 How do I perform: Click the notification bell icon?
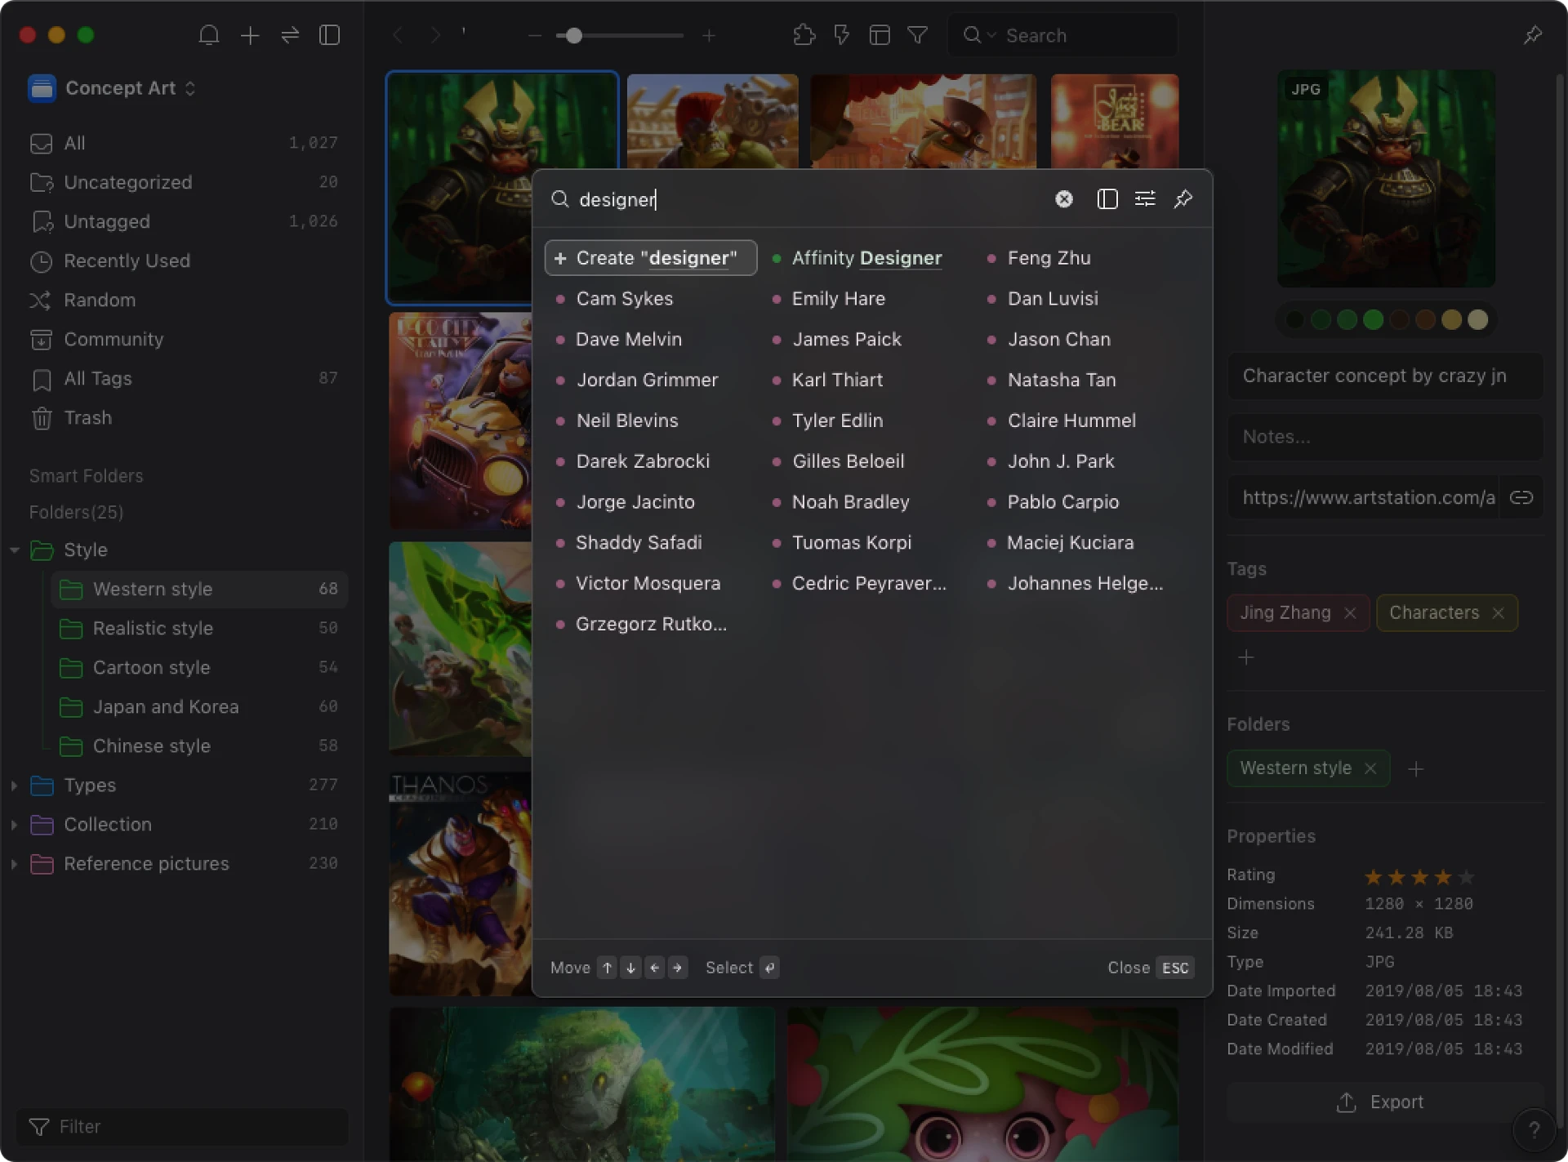209,35
